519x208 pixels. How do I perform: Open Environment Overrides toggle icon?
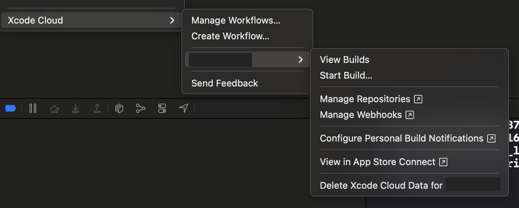coord(162,108)
